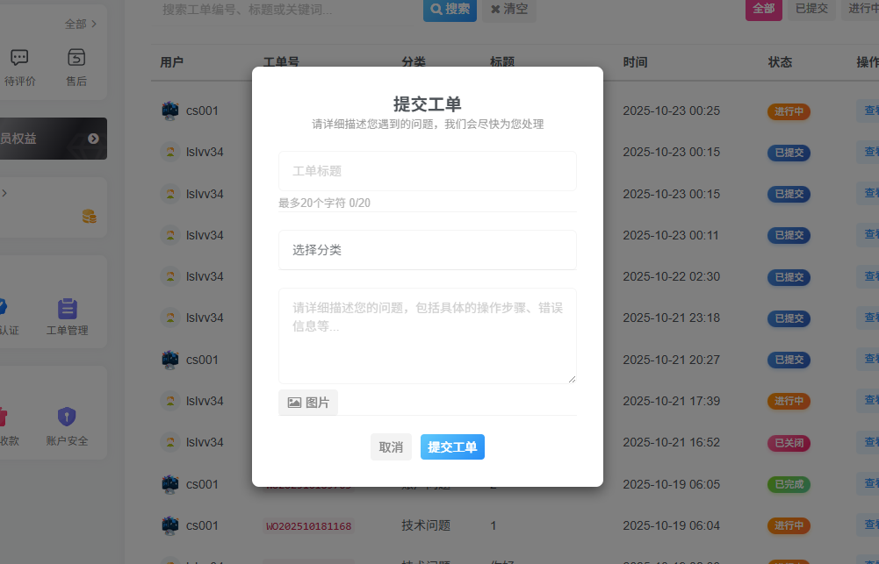Click the 已关闭 status badge
879x564 pixels.
click(789, 442)
